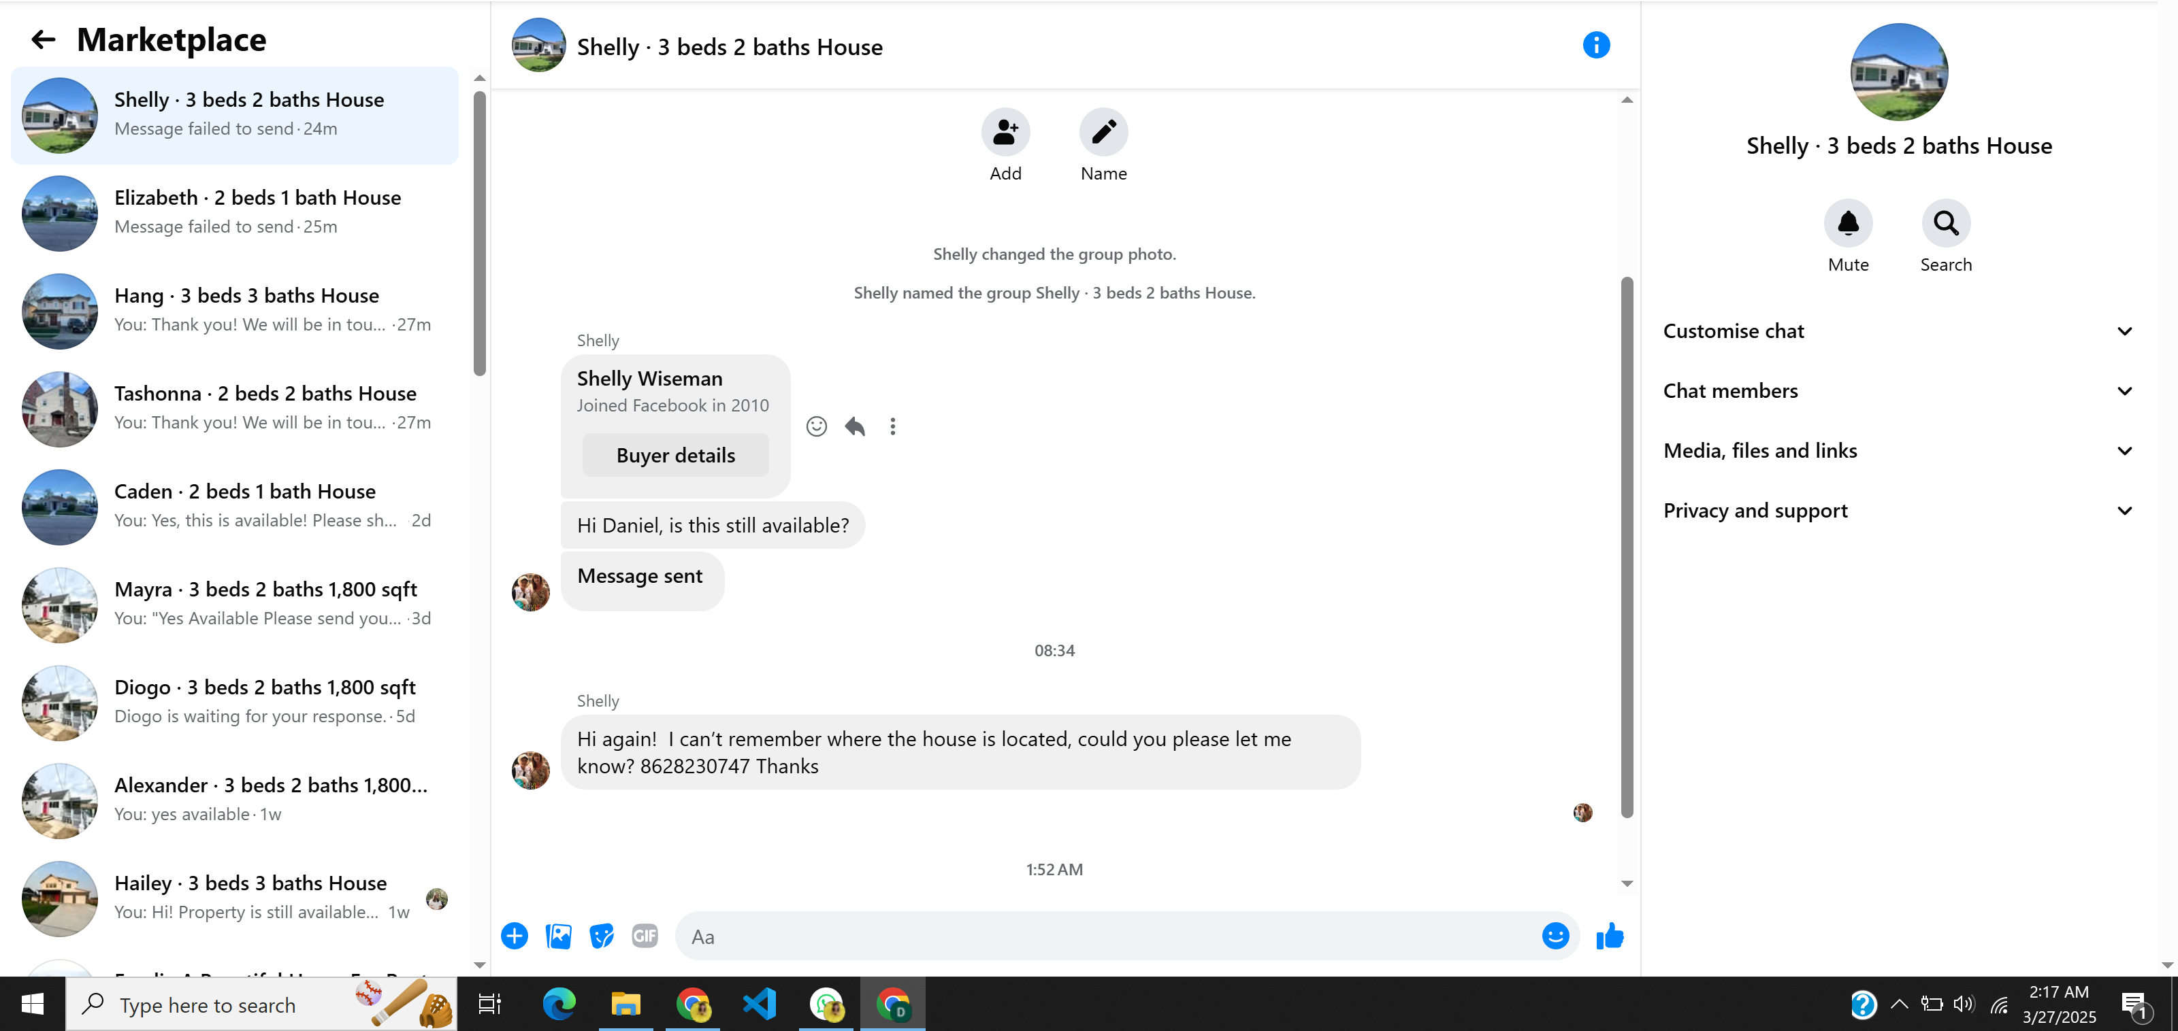Click the back arrow beside Marketplace
Image resolution: width=2178 pixels, height=1031 pixels.
pos(42,39)
